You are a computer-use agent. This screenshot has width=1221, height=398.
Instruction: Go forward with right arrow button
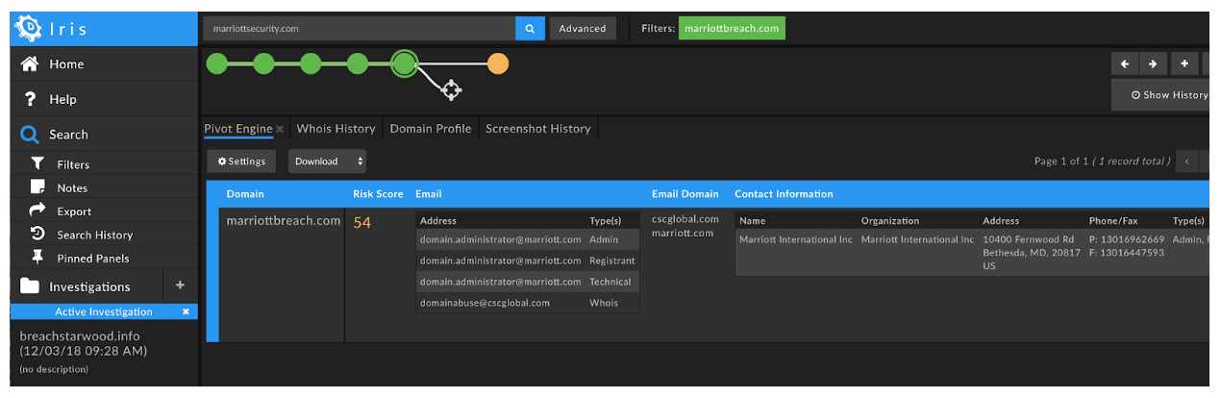coord(1154,63)
